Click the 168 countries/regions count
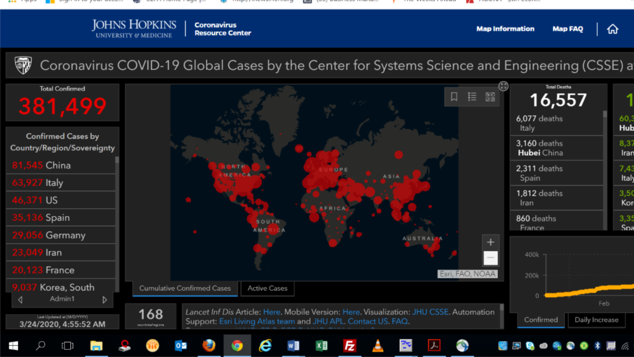 click(x=150, y=314)
